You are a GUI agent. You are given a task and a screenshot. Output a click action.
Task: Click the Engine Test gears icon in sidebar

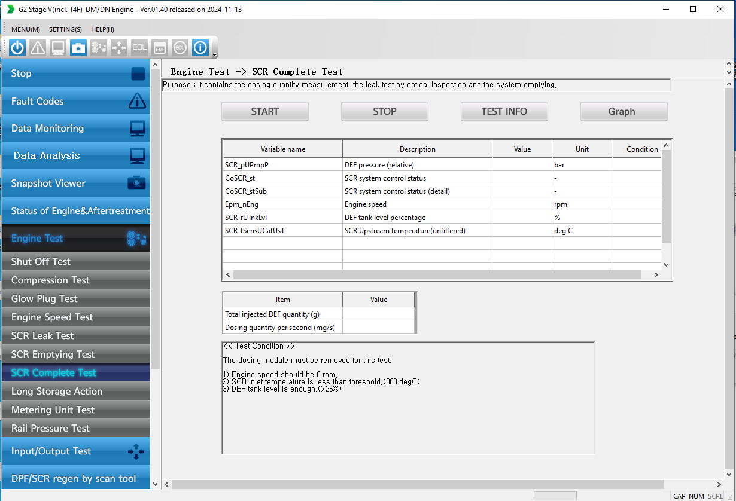(x=136, y=239)
